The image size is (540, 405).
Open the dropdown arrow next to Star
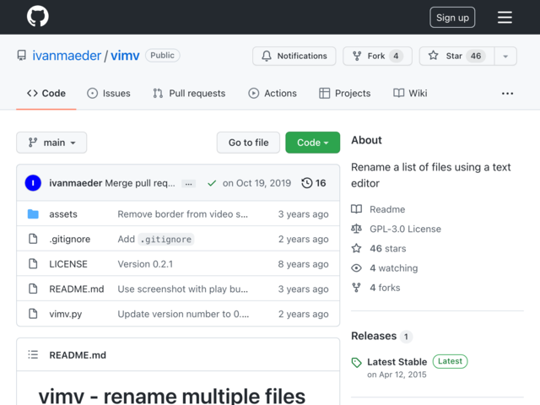[505, 56]
